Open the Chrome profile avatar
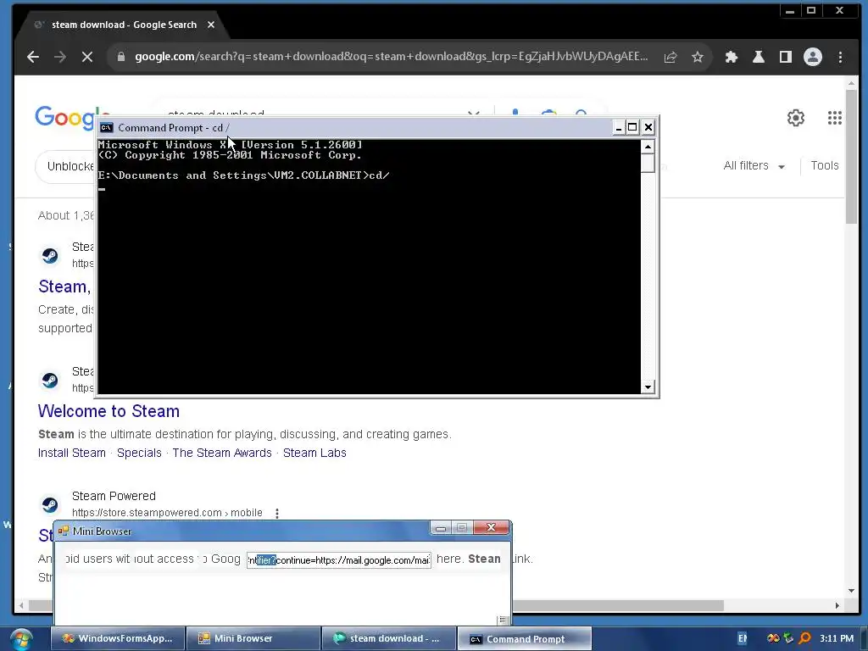Viewport: 868px width, 651px height. (813, 57)
